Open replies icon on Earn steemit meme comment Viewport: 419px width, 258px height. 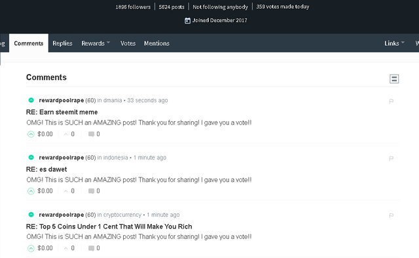point(91,134)
